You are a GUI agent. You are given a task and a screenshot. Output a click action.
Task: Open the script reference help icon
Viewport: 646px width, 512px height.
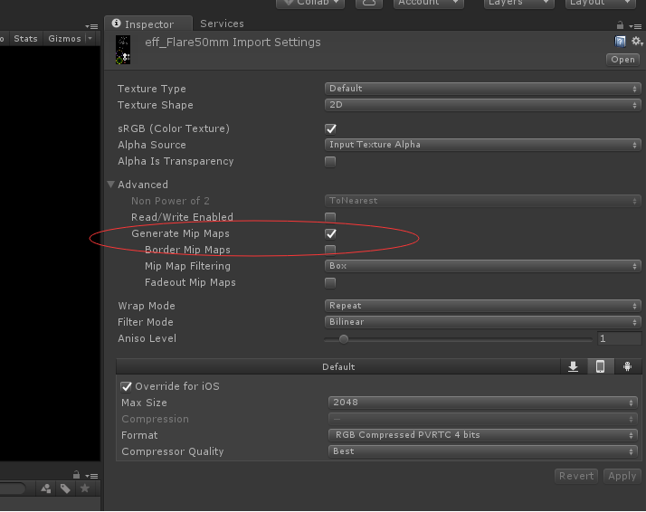tap(620, 42)
